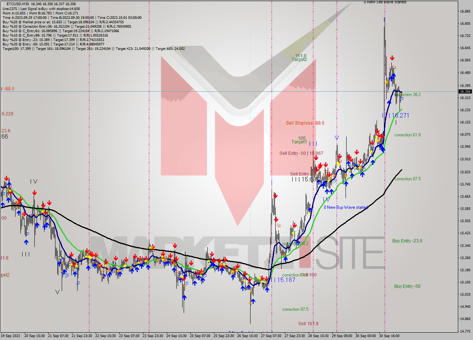This screenshot has height=340, width=473.
Task: Click '19 Sep 2023' on time axis
Action: point(11,336)
